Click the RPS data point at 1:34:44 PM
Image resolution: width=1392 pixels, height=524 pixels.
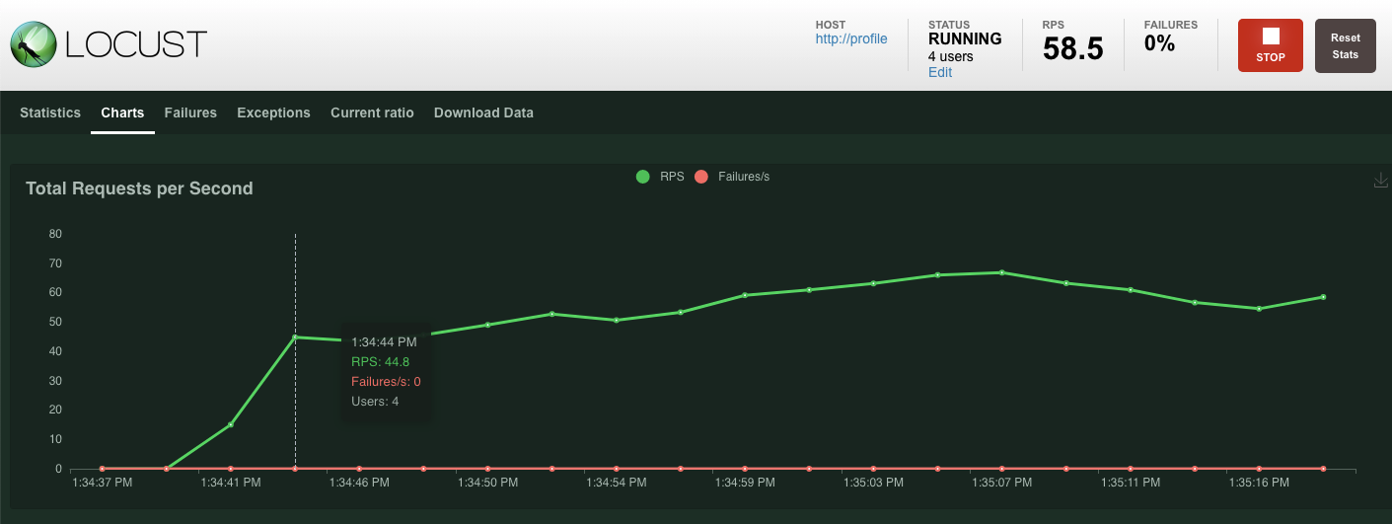(x=295, y=337)
